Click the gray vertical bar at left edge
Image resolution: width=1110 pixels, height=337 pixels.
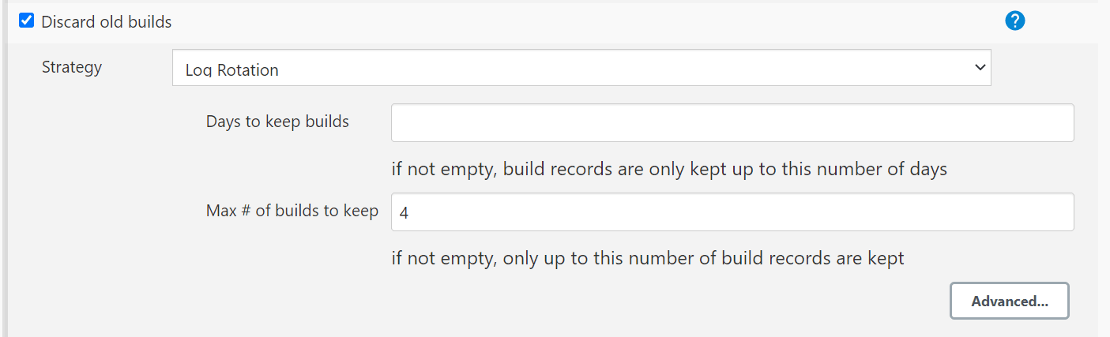[x=6, y=197]
